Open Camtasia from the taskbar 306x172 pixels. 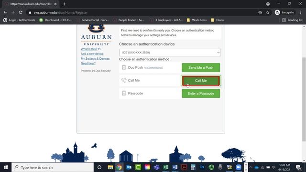coord(138,167)
